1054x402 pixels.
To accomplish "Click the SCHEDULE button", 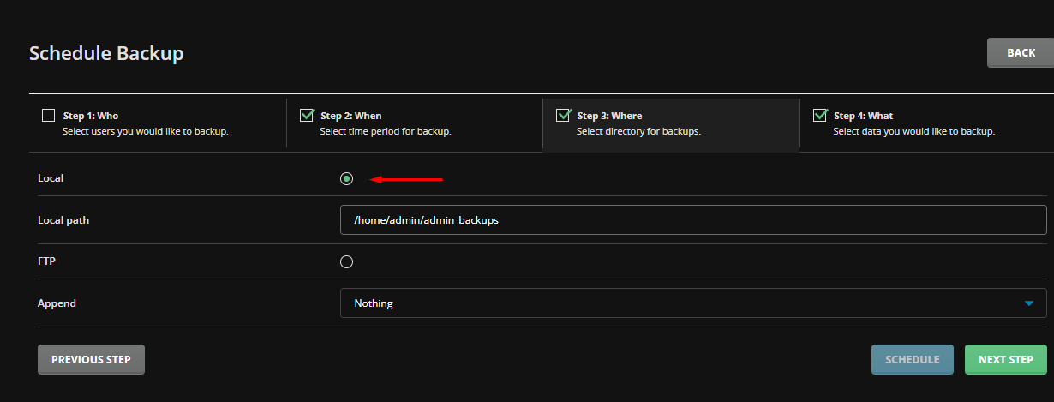I will click(912, 360).
